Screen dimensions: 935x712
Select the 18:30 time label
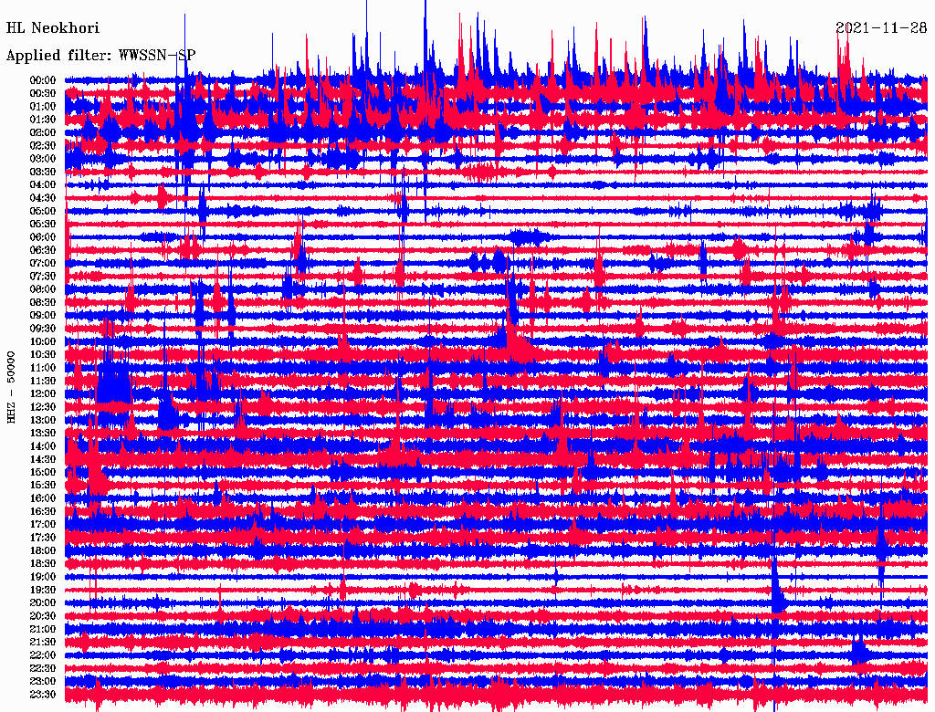click(x=43, y=563)
